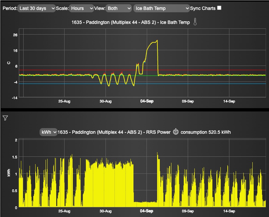Click the 09-Sep label on temperature chart axis
269x217 pixels.
tap(188, 101)
